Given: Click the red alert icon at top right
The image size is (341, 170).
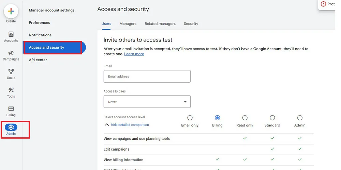Looking at the screenshot, I should coord(323,4).
